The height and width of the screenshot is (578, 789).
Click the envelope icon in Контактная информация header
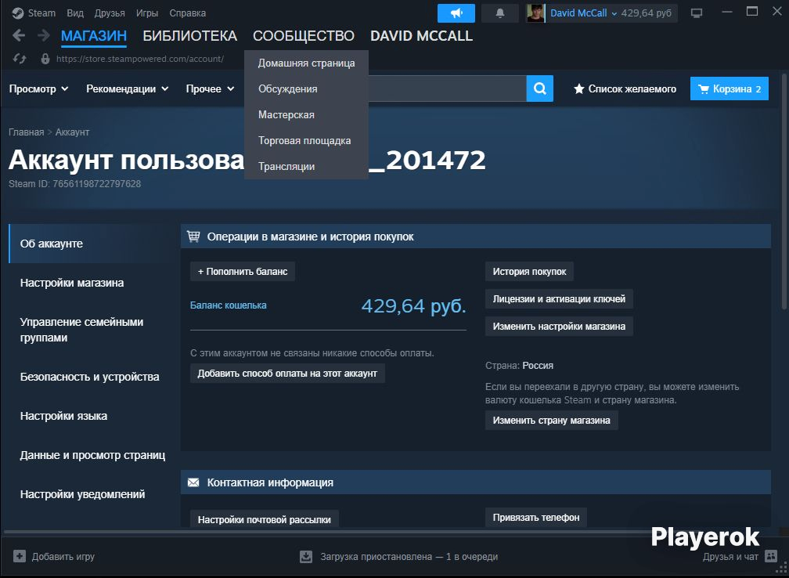(x=193, y=482)
